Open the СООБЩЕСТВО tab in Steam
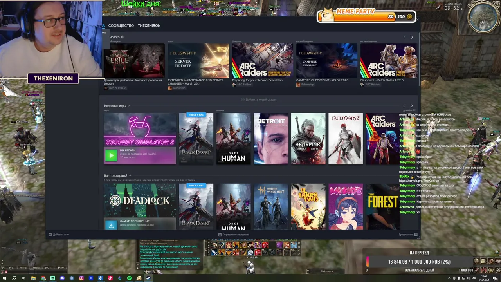This screenshot has width=501, height=282. click(121, 25)
